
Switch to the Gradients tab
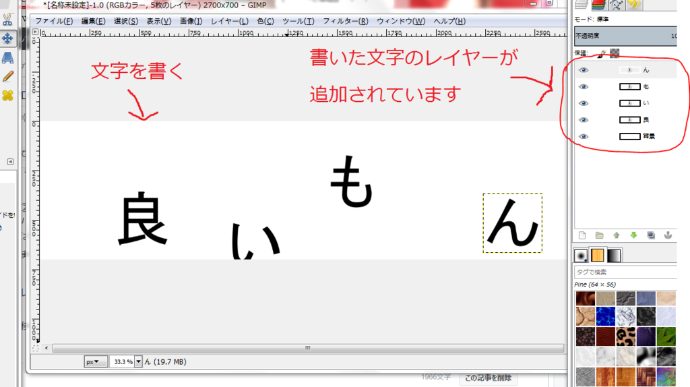(x=614, y=256)
